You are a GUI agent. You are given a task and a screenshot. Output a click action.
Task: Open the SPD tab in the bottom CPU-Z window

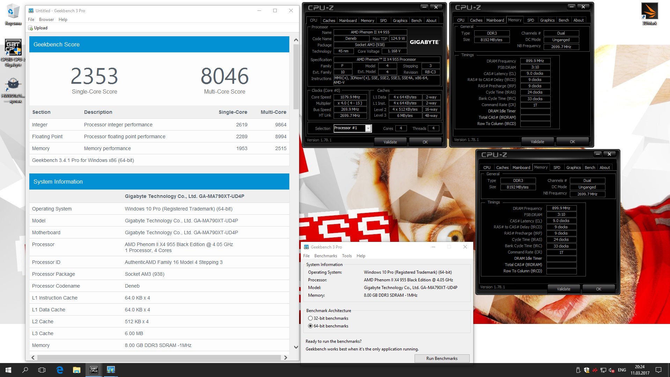click(557, 168)
